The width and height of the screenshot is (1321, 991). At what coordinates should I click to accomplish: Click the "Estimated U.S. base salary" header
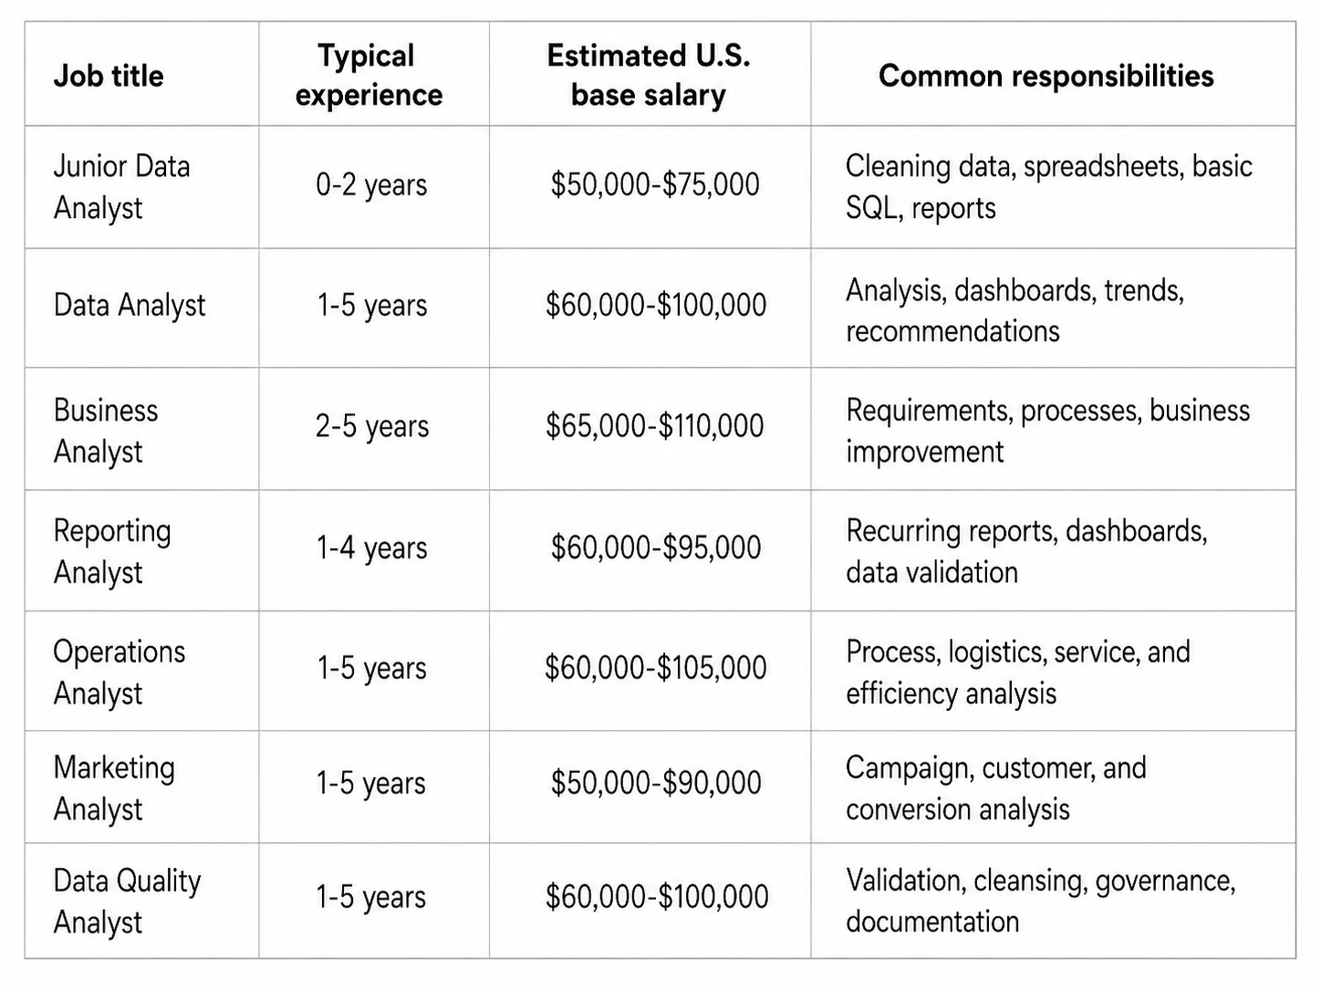[x=649, y=75]
